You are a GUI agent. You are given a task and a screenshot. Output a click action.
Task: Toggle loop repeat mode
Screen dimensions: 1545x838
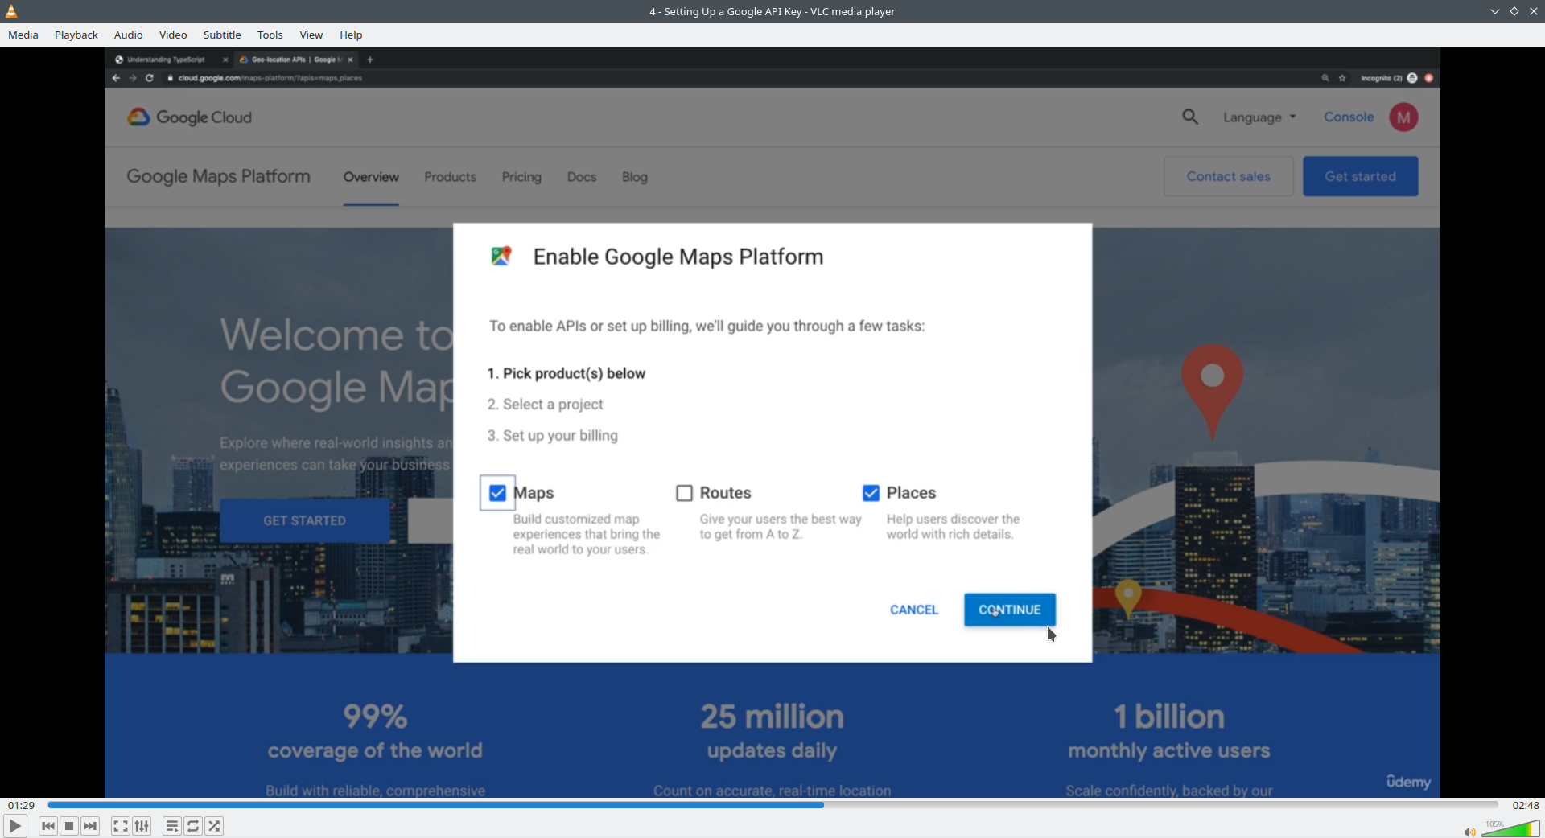click(193, 826)
